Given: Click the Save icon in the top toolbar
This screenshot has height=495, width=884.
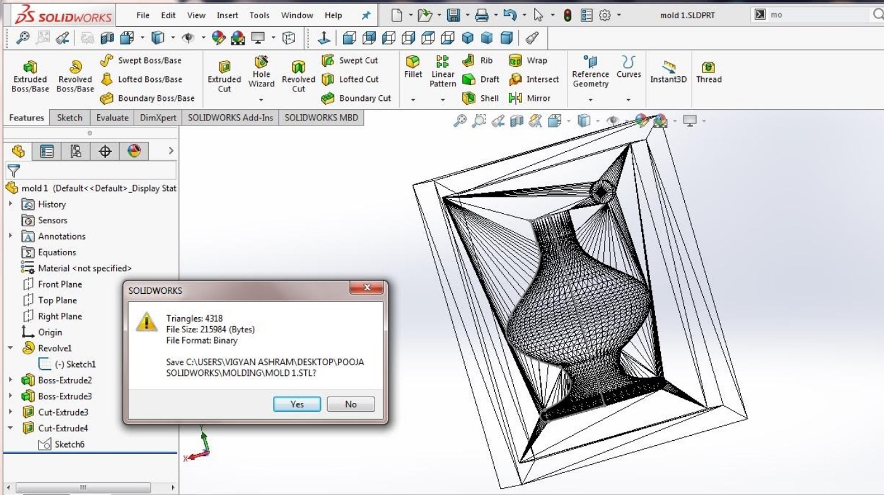Looking at the screenshot, I should click(x=453, y=15).
